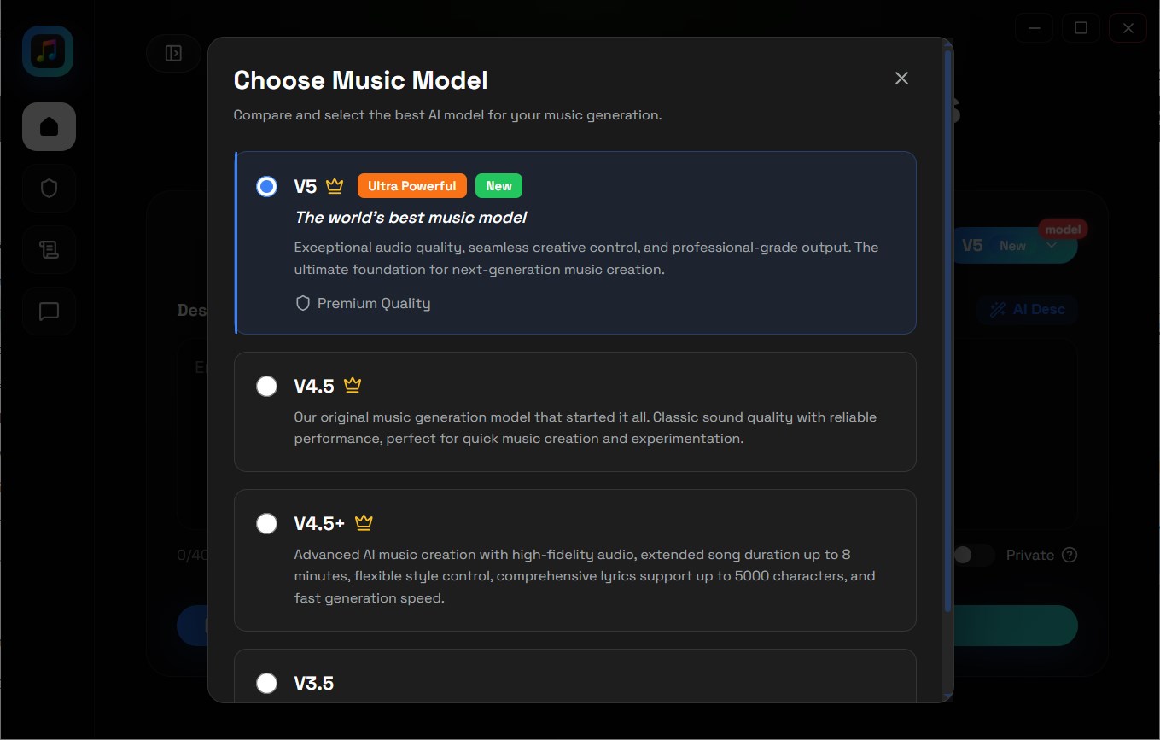Click the Premium Quality shield icon
This screenshot has height=740, width=1160.
point(303,303)
